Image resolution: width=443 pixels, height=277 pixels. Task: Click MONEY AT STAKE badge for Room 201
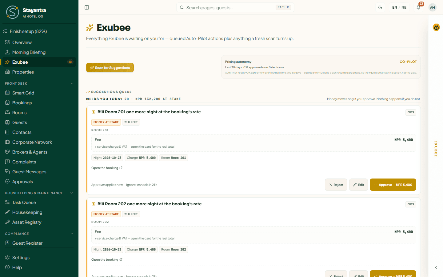(106, 122)
